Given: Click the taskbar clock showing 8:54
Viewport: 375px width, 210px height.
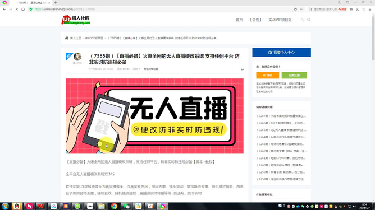Looking at the screenshot, I should coord(364,206).
